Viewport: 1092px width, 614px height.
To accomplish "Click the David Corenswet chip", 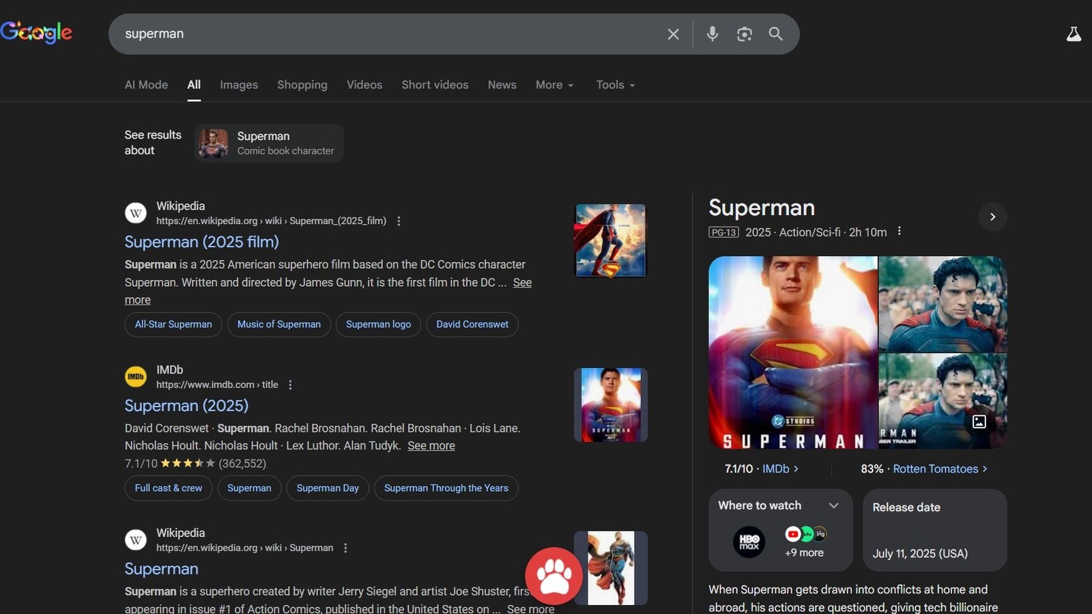I will 472,324.
